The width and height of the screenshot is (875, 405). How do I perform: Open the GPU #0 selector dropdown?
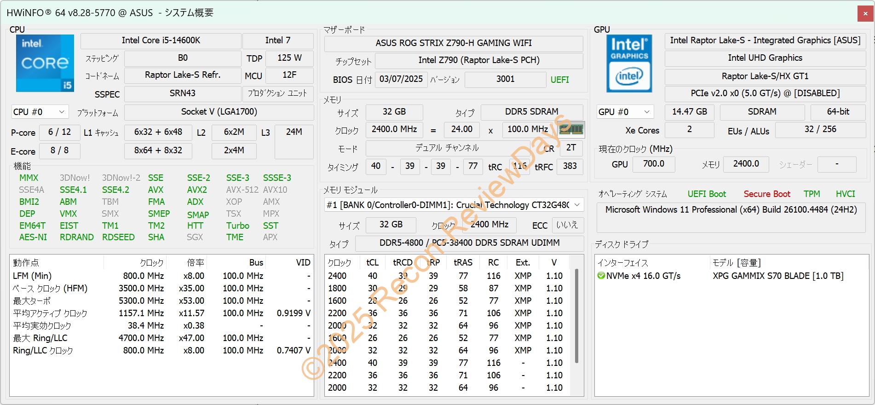[624, 112]
